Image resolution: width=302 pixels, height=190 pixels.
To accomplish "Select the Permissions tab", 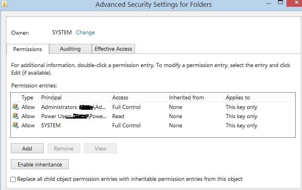I will point(28,49).
